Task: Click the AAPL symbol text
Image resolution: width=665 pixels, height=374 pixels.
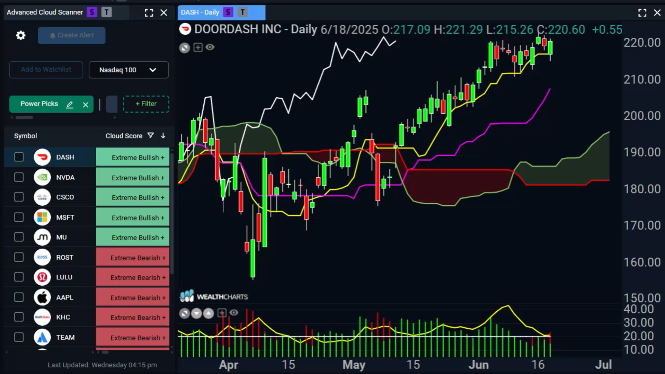Action: pyautogui.click(x=65, y=297)
